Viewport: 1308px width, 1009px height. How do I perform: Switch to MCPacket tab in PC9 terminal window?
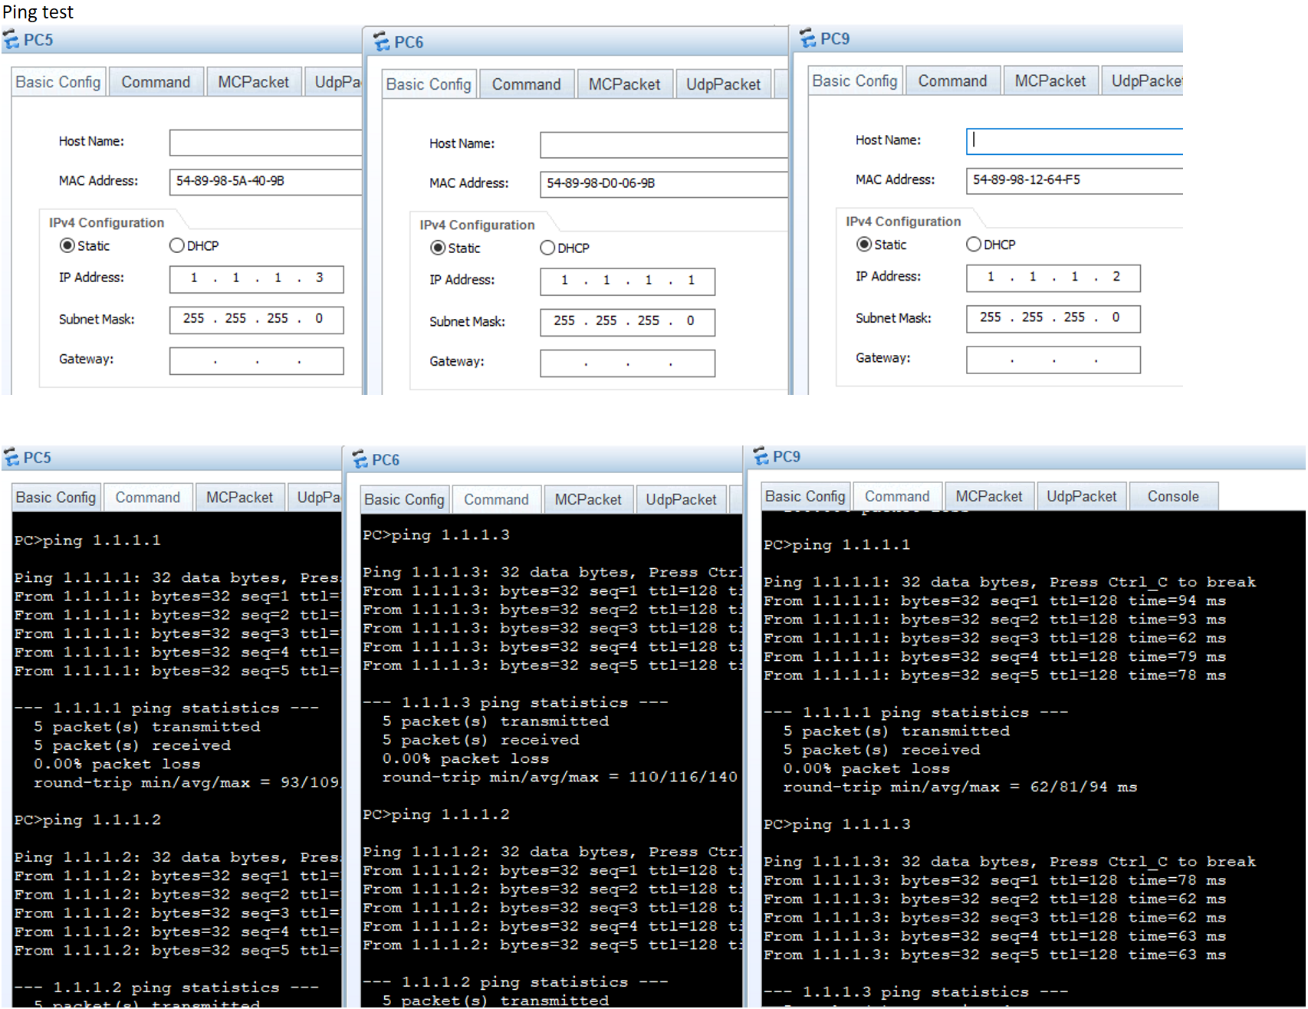(x=989, y=496)
